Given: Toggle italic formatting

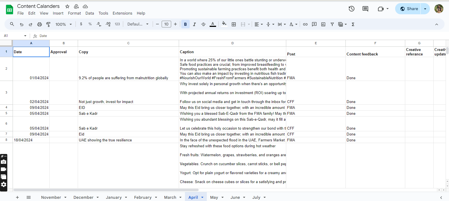Looking at the screenshot, I should tap(194, 24).
